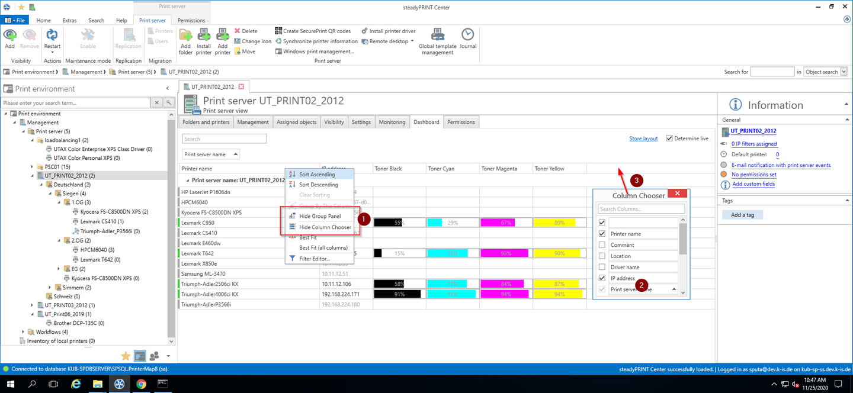This screenshot has height=393, width=853.
Task: Open Windows Start menu
Action: click(11, 384)
